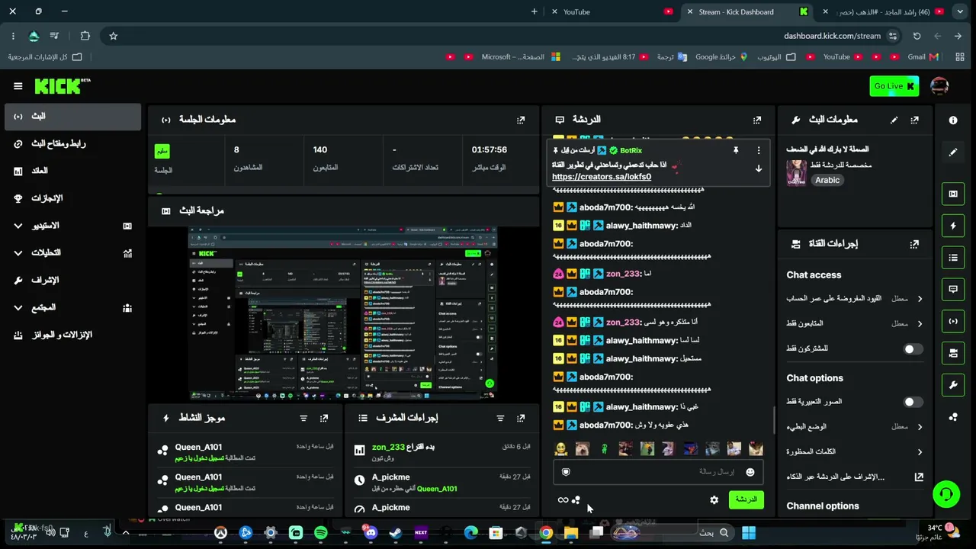Expand the المتابعون فقط followers-only setting
This screenshot has width=976, height=549.
click(x=854, y=323)
